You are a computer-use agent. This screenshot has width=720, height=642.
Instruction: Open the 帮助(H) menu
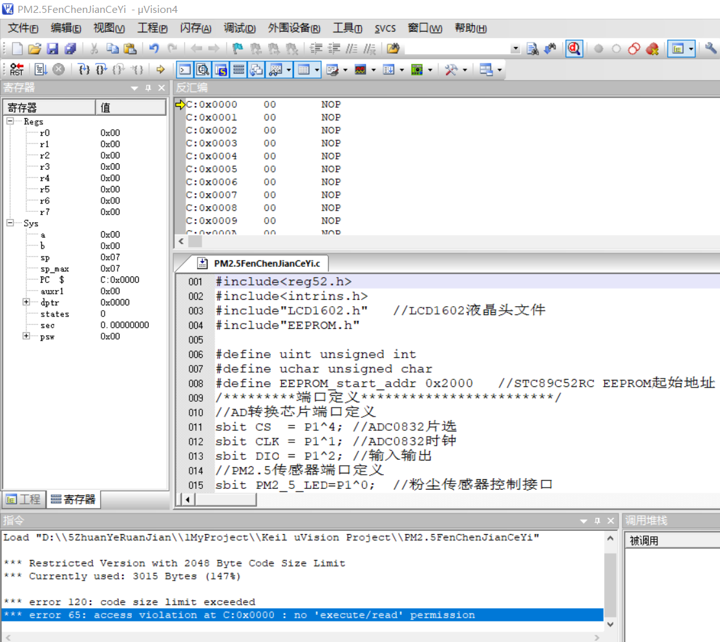click(x=471, y=28)
